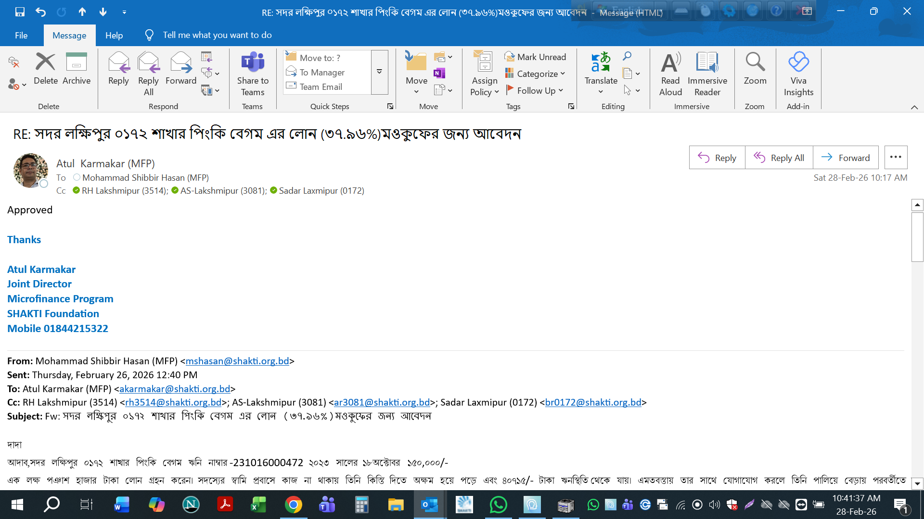Click Mark Unread in Tags group
This screenshot has width=924, height=519.
pos(535,57)
